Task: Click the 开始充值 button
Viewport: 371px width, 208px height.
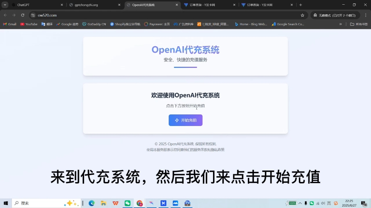Action: point(185,120)
